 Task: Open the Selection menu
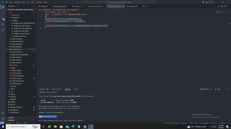[17, 2]
